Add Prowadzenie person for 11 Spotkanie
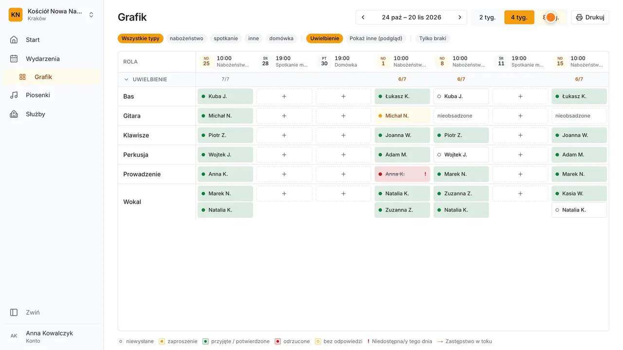 (x=520, y=174)
